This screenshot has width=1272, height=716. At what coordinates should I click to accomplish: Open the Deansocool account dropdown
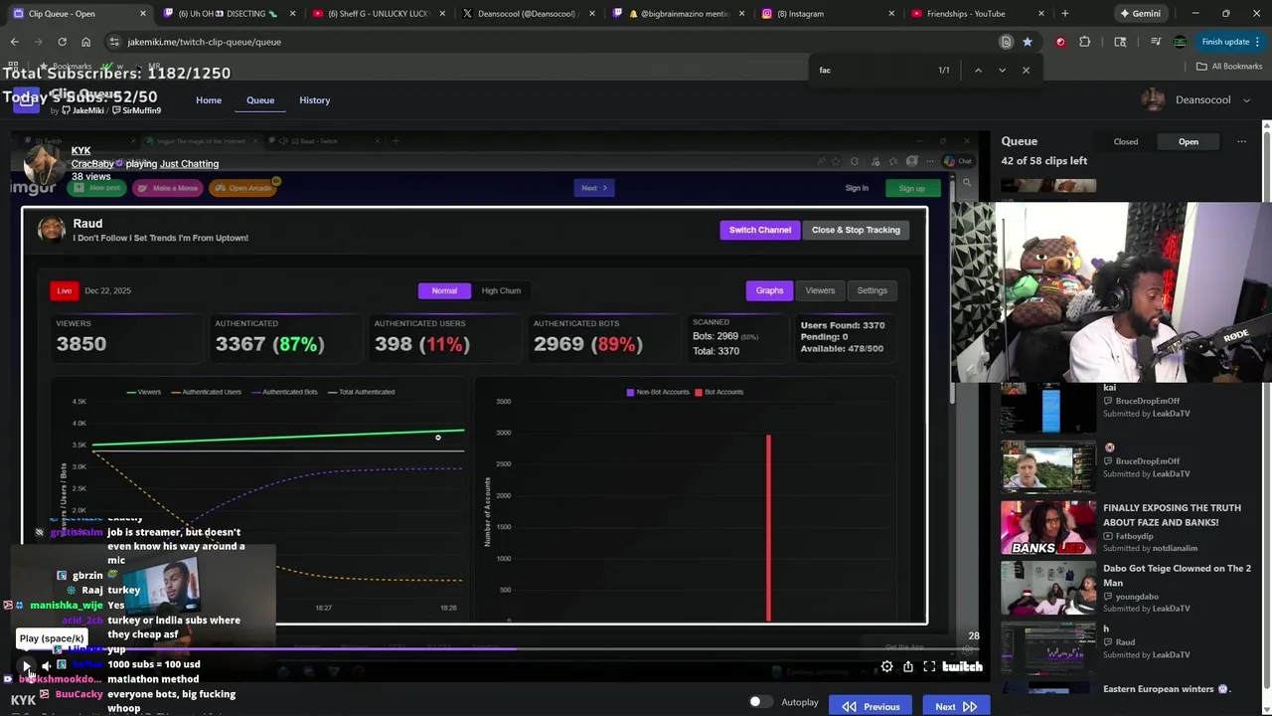tap(1195, 99)
